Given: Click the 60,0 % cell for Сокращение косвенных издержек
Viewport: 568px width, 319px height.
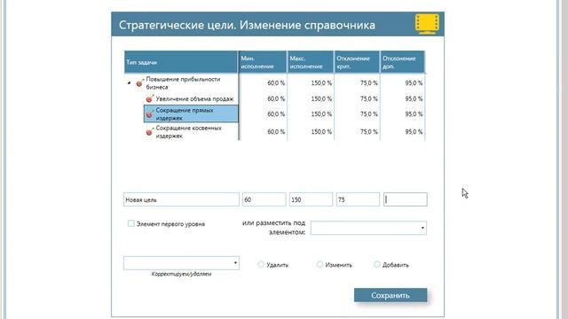Looking at the screenshot, I should pos(276,132).
